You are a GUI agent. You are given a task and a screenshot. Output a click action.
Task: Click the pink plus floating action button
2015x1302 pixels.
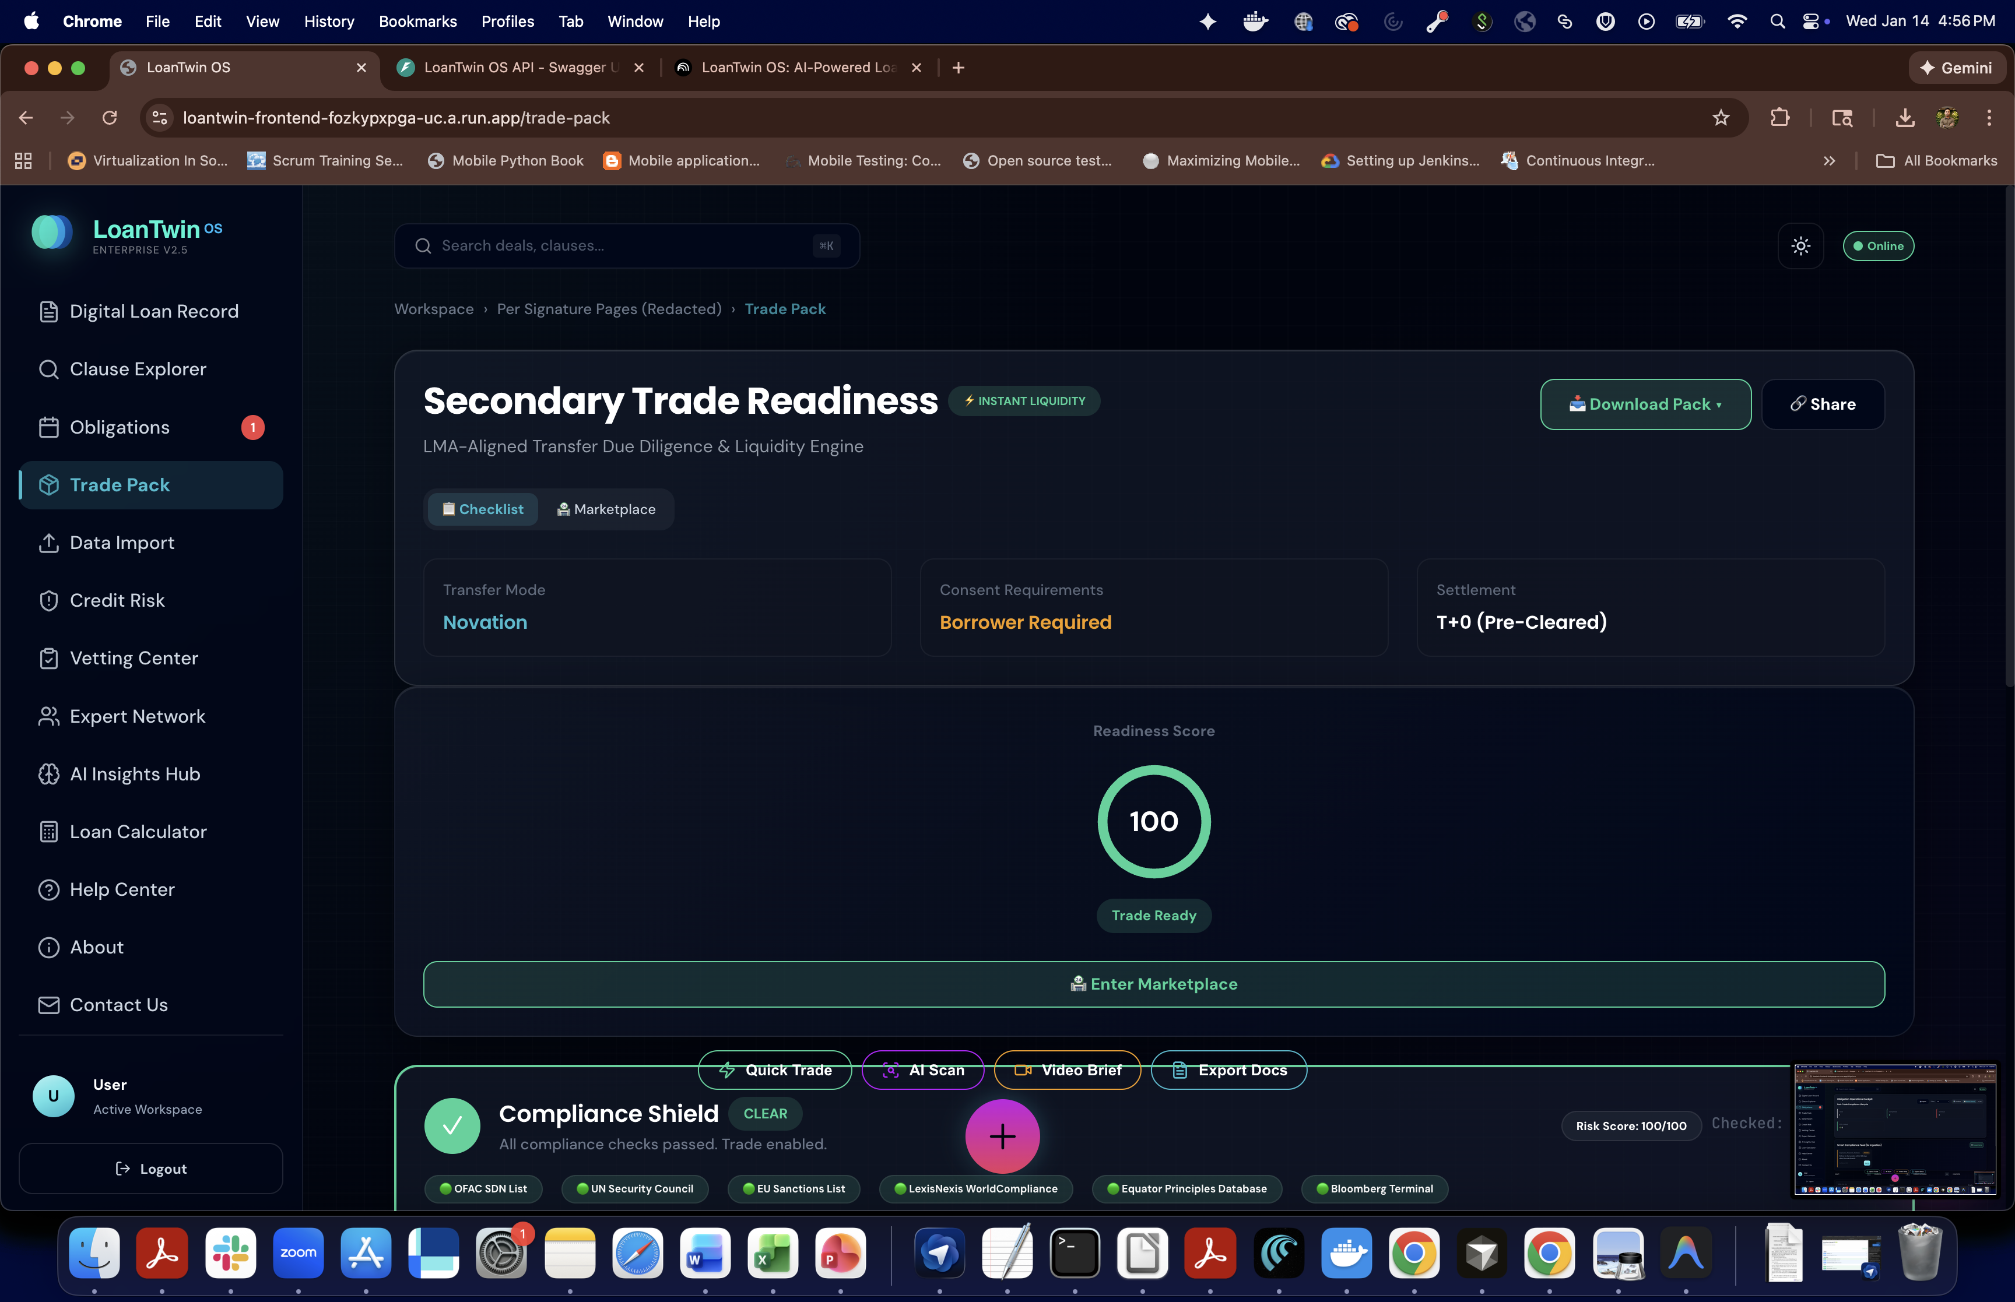(1002, 1135)
